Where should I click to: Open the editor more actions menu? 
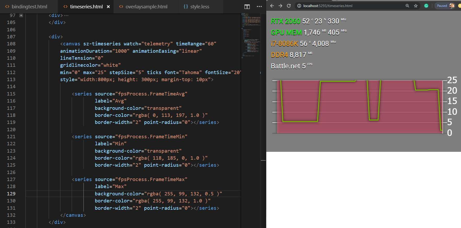point(259,7)
